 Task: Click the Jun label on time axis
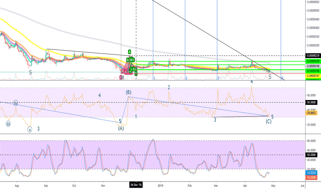point(302,186)
